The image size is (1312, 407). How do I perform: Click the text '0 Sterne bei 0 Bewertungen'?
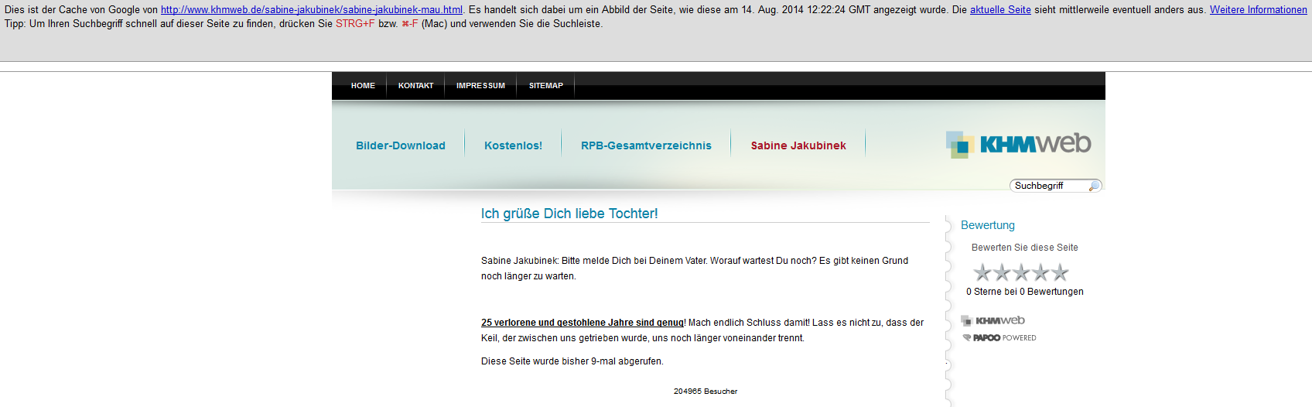pos(1025,292)
